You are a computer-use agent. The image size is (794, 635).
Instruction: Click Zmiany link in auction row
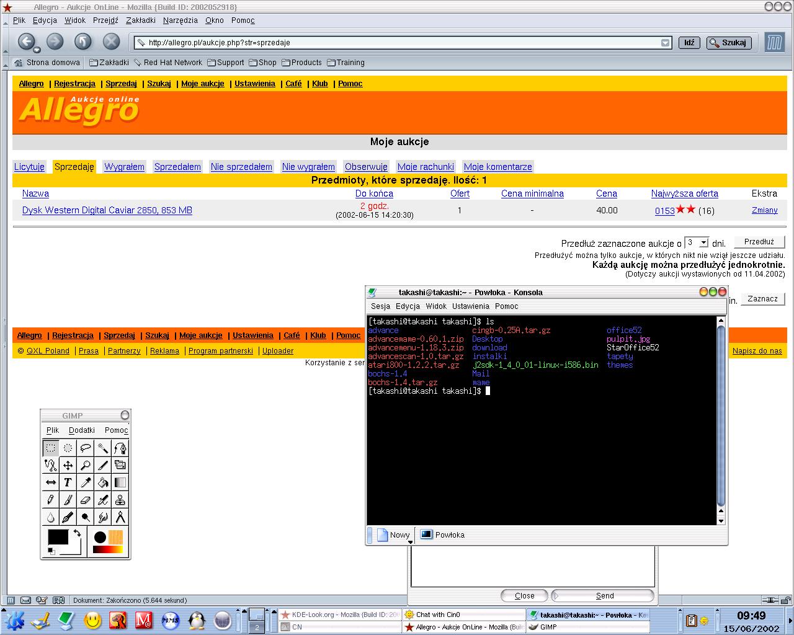(x=765, y=210)
